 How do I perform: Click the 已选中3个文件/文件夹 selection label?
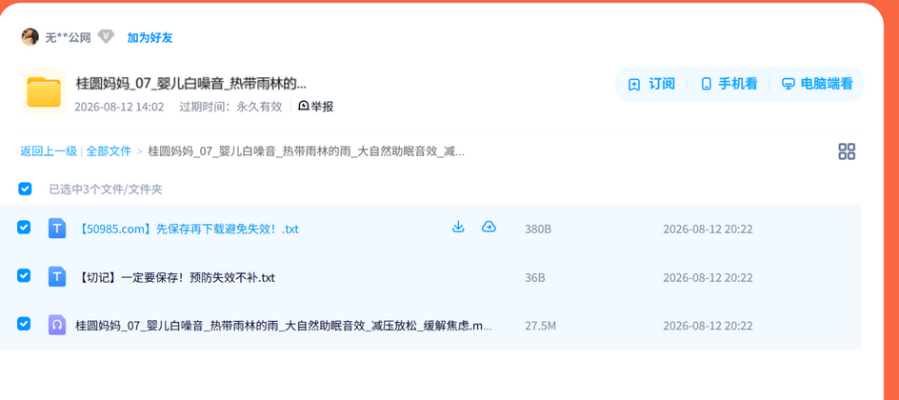106,190
